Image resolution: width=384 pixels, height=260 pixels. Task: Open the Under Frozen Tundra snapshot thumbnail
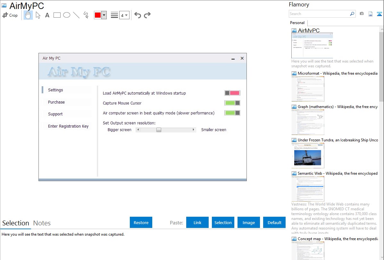click(x=308, y=155)
